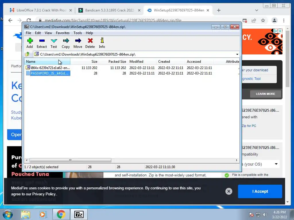The width and height of the screenshot is (294, 220).
Task: Dismiss the cookie banner with X
Action: (x=229, y=191)
